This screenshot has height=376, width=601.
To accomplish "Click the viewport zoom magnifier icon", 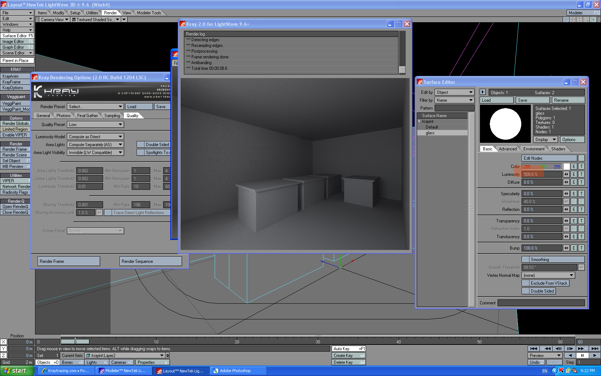I will pyautogui.click(x=586, y=20).
